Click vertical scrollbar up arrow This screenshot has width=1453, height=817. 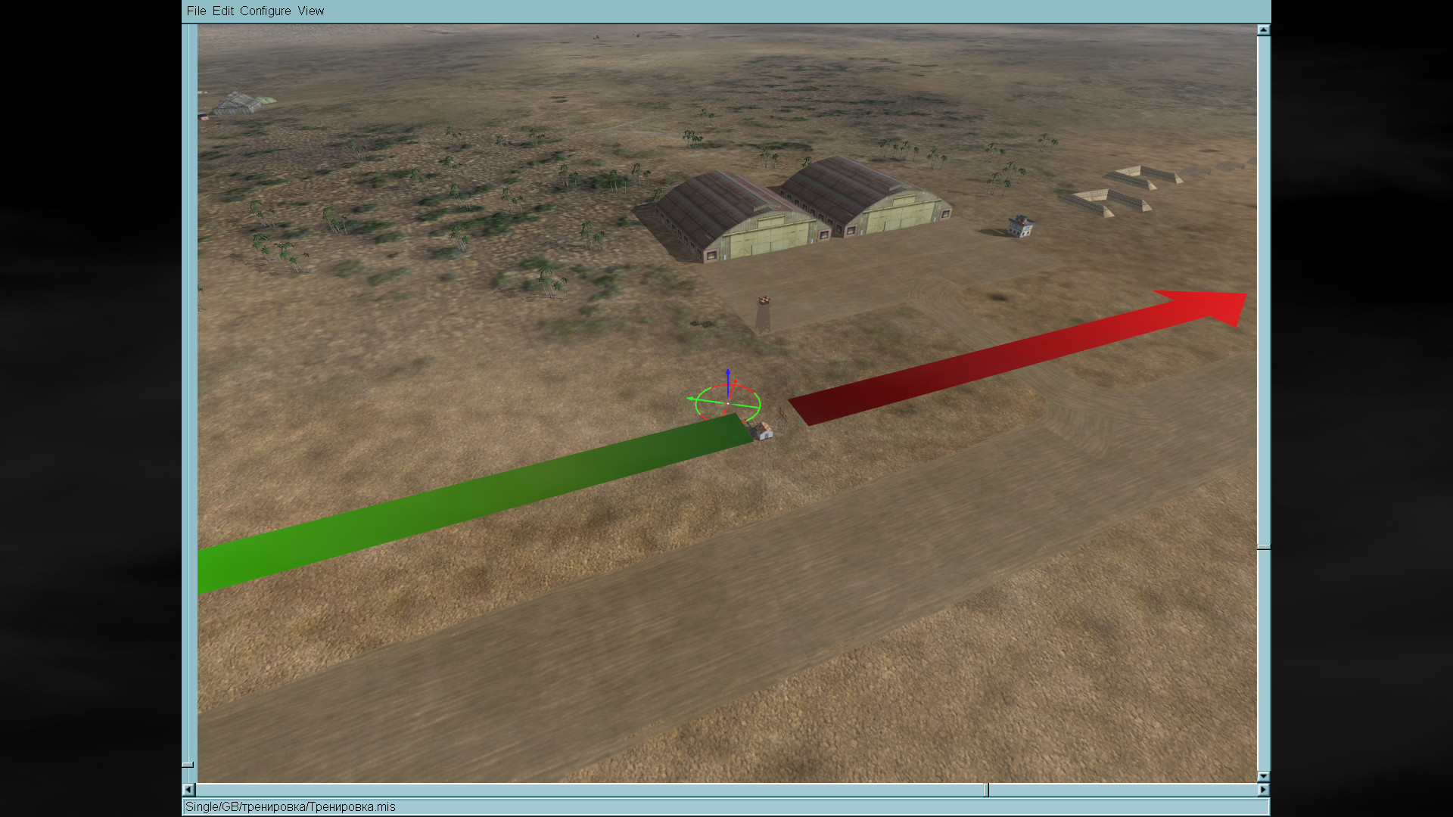tap(1263, 30)
